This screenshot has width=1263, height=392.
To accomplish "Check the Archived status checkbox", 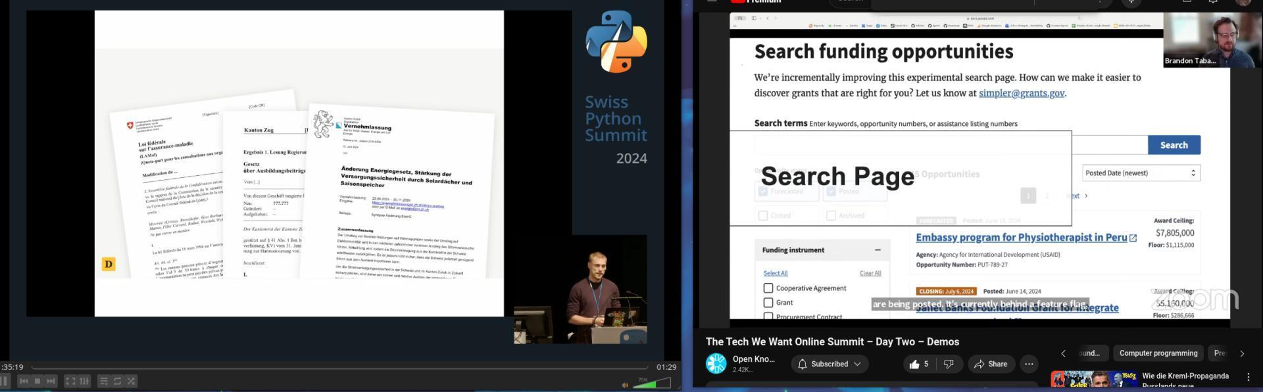I will tap(831, 215).
